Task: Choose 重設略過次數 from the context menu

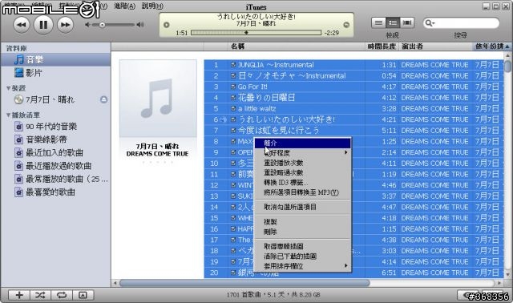Action: (303, 172)
